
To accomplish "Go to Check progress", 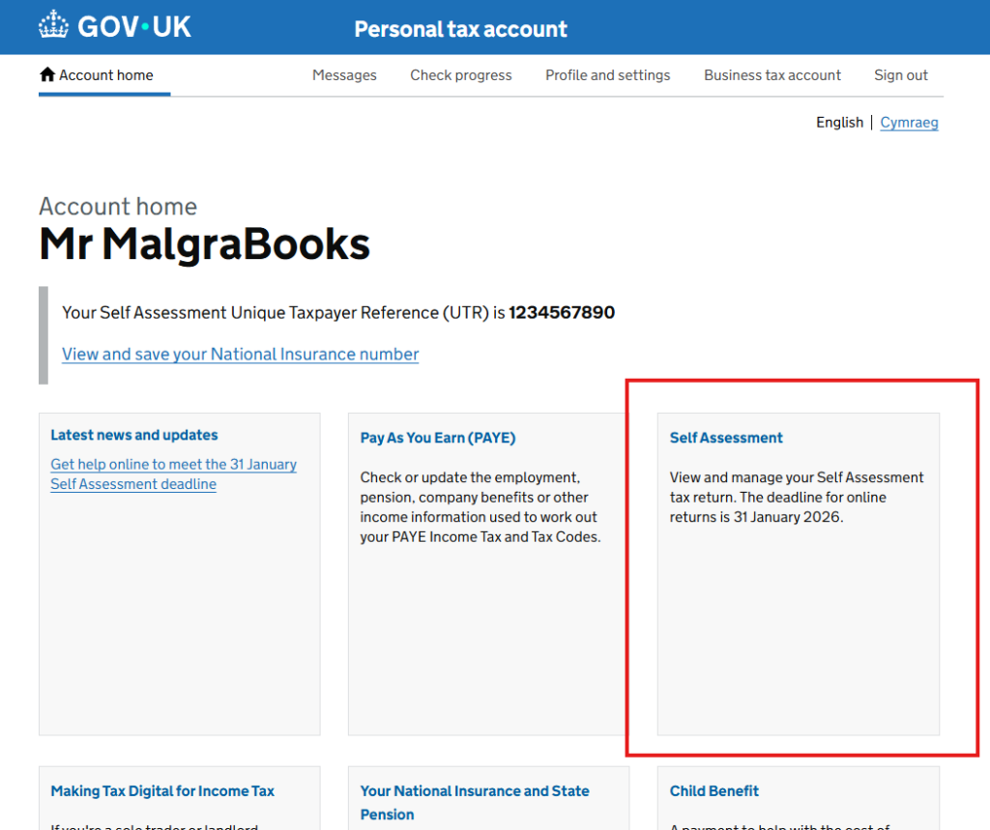I will [461, 75].
